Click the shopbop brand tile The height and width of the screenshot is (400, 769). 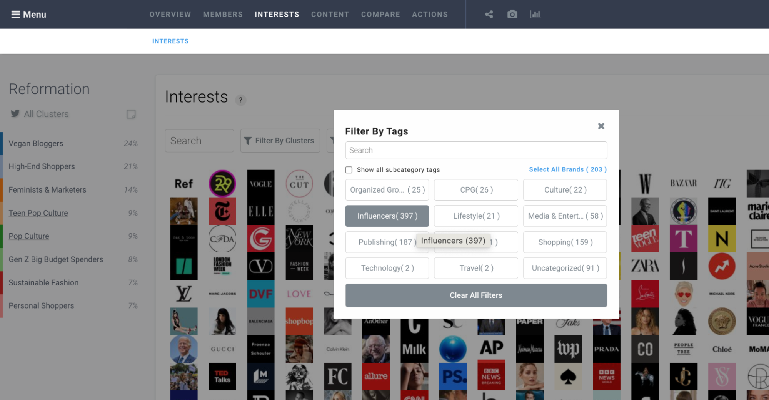pyautogui.click(x=299, y=321)
